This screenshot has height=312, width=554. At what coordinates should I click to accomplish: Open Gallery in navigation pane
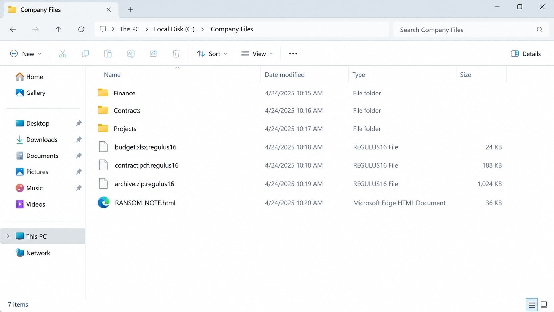30,93
